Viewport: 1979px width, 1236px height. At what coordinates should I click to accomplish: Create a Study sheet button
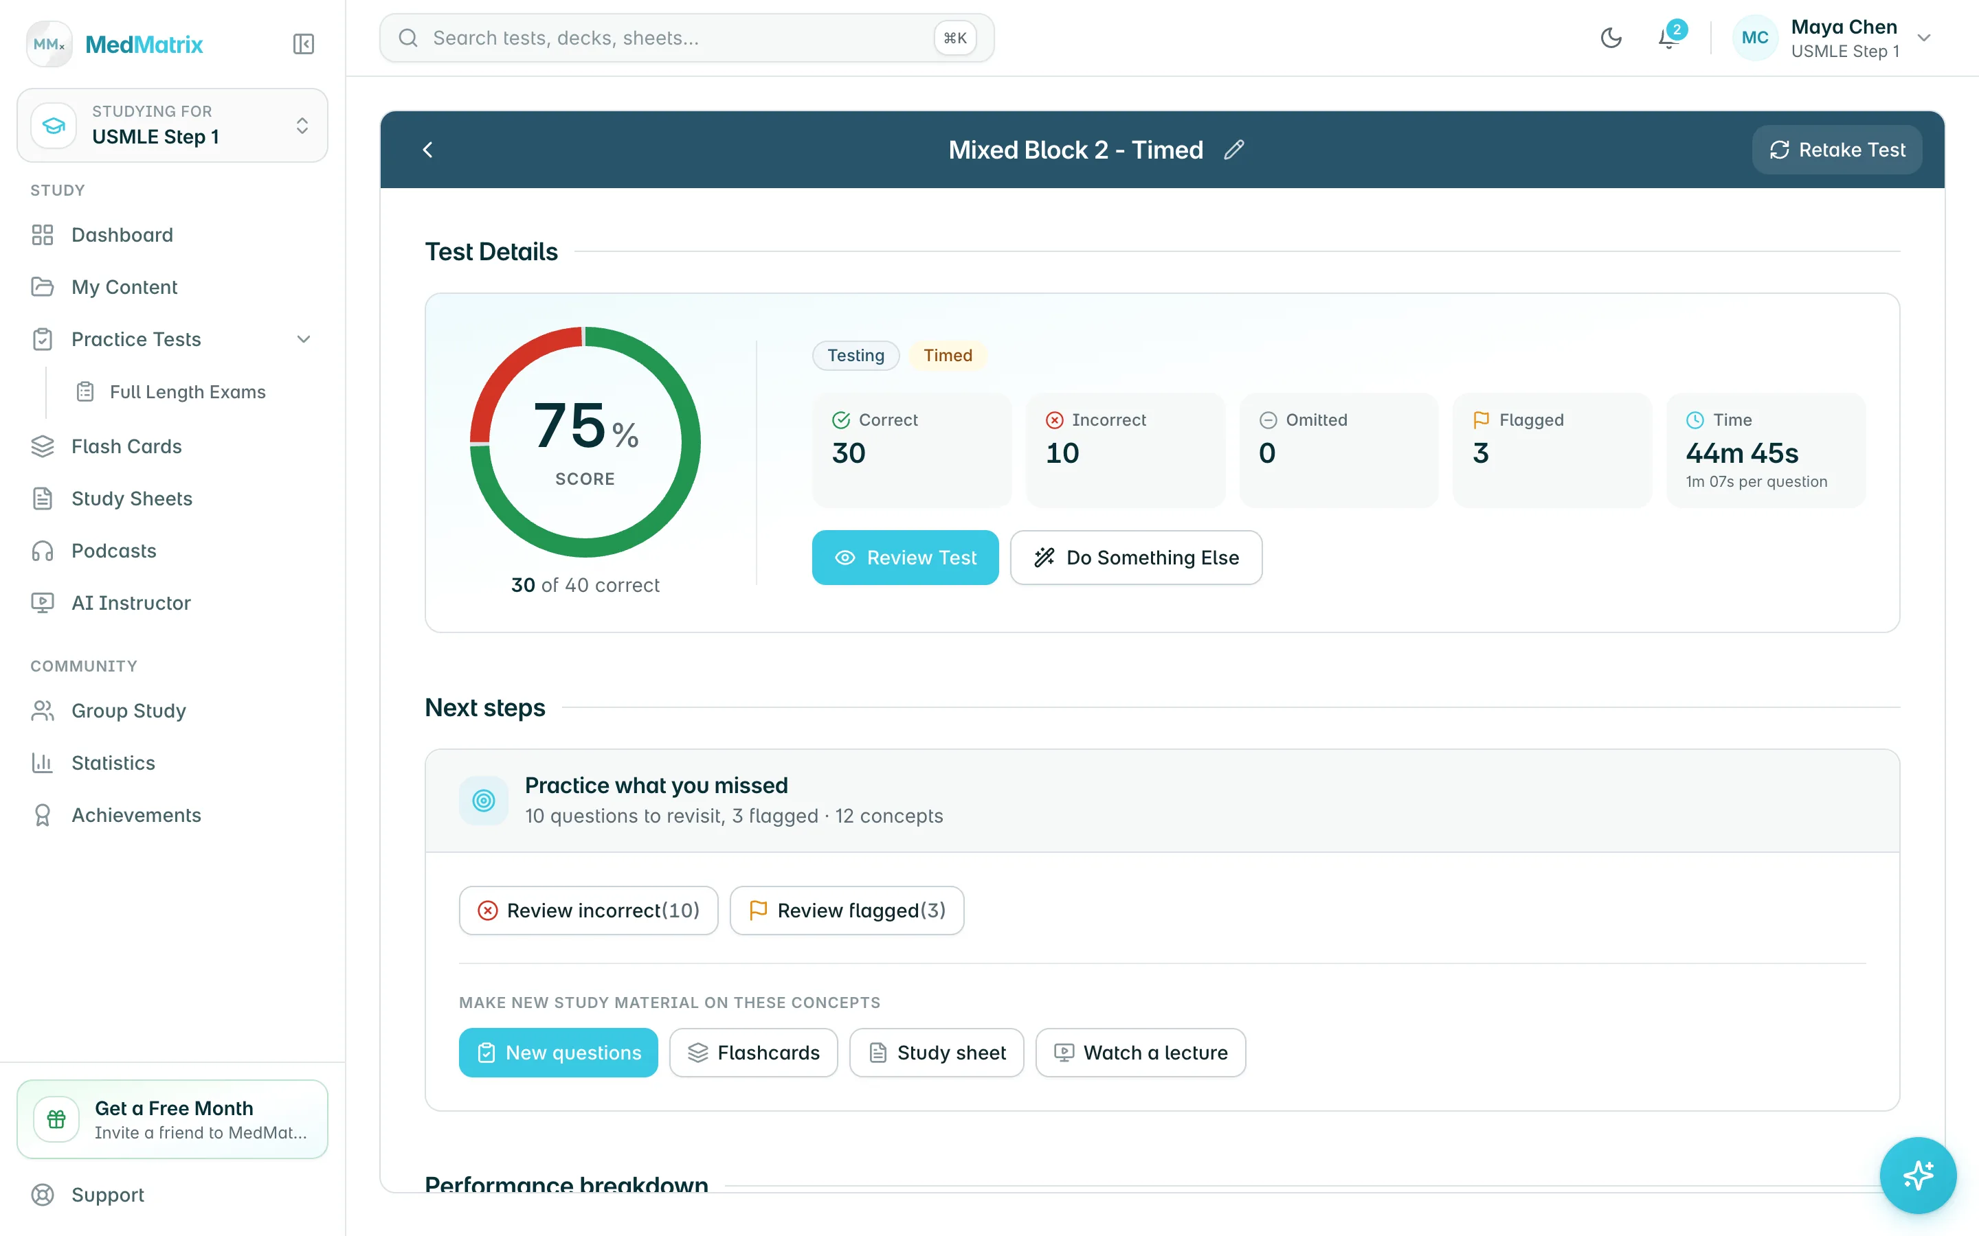(937, 1053)
